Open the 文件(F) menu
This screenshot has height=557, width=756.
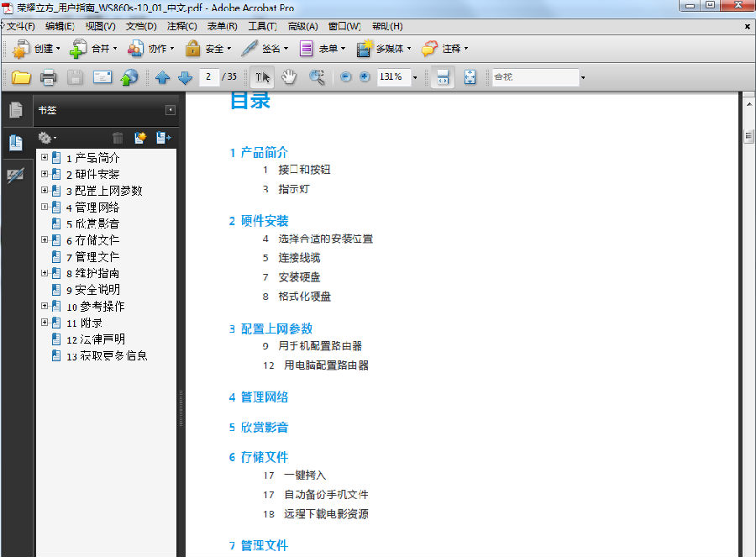[22, 26]
